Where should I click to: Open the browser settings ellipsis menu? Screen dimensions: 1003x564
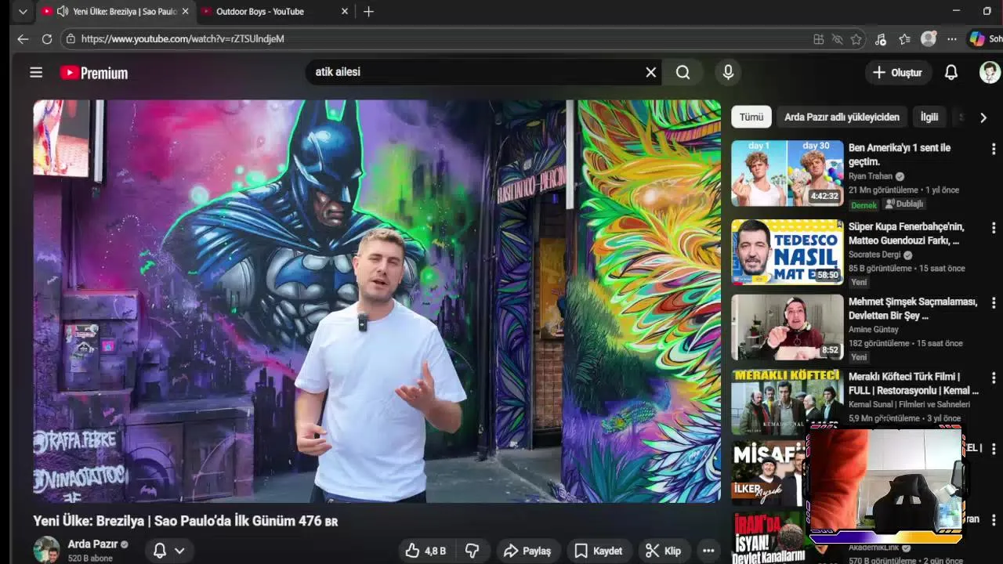tap(951, 38)
